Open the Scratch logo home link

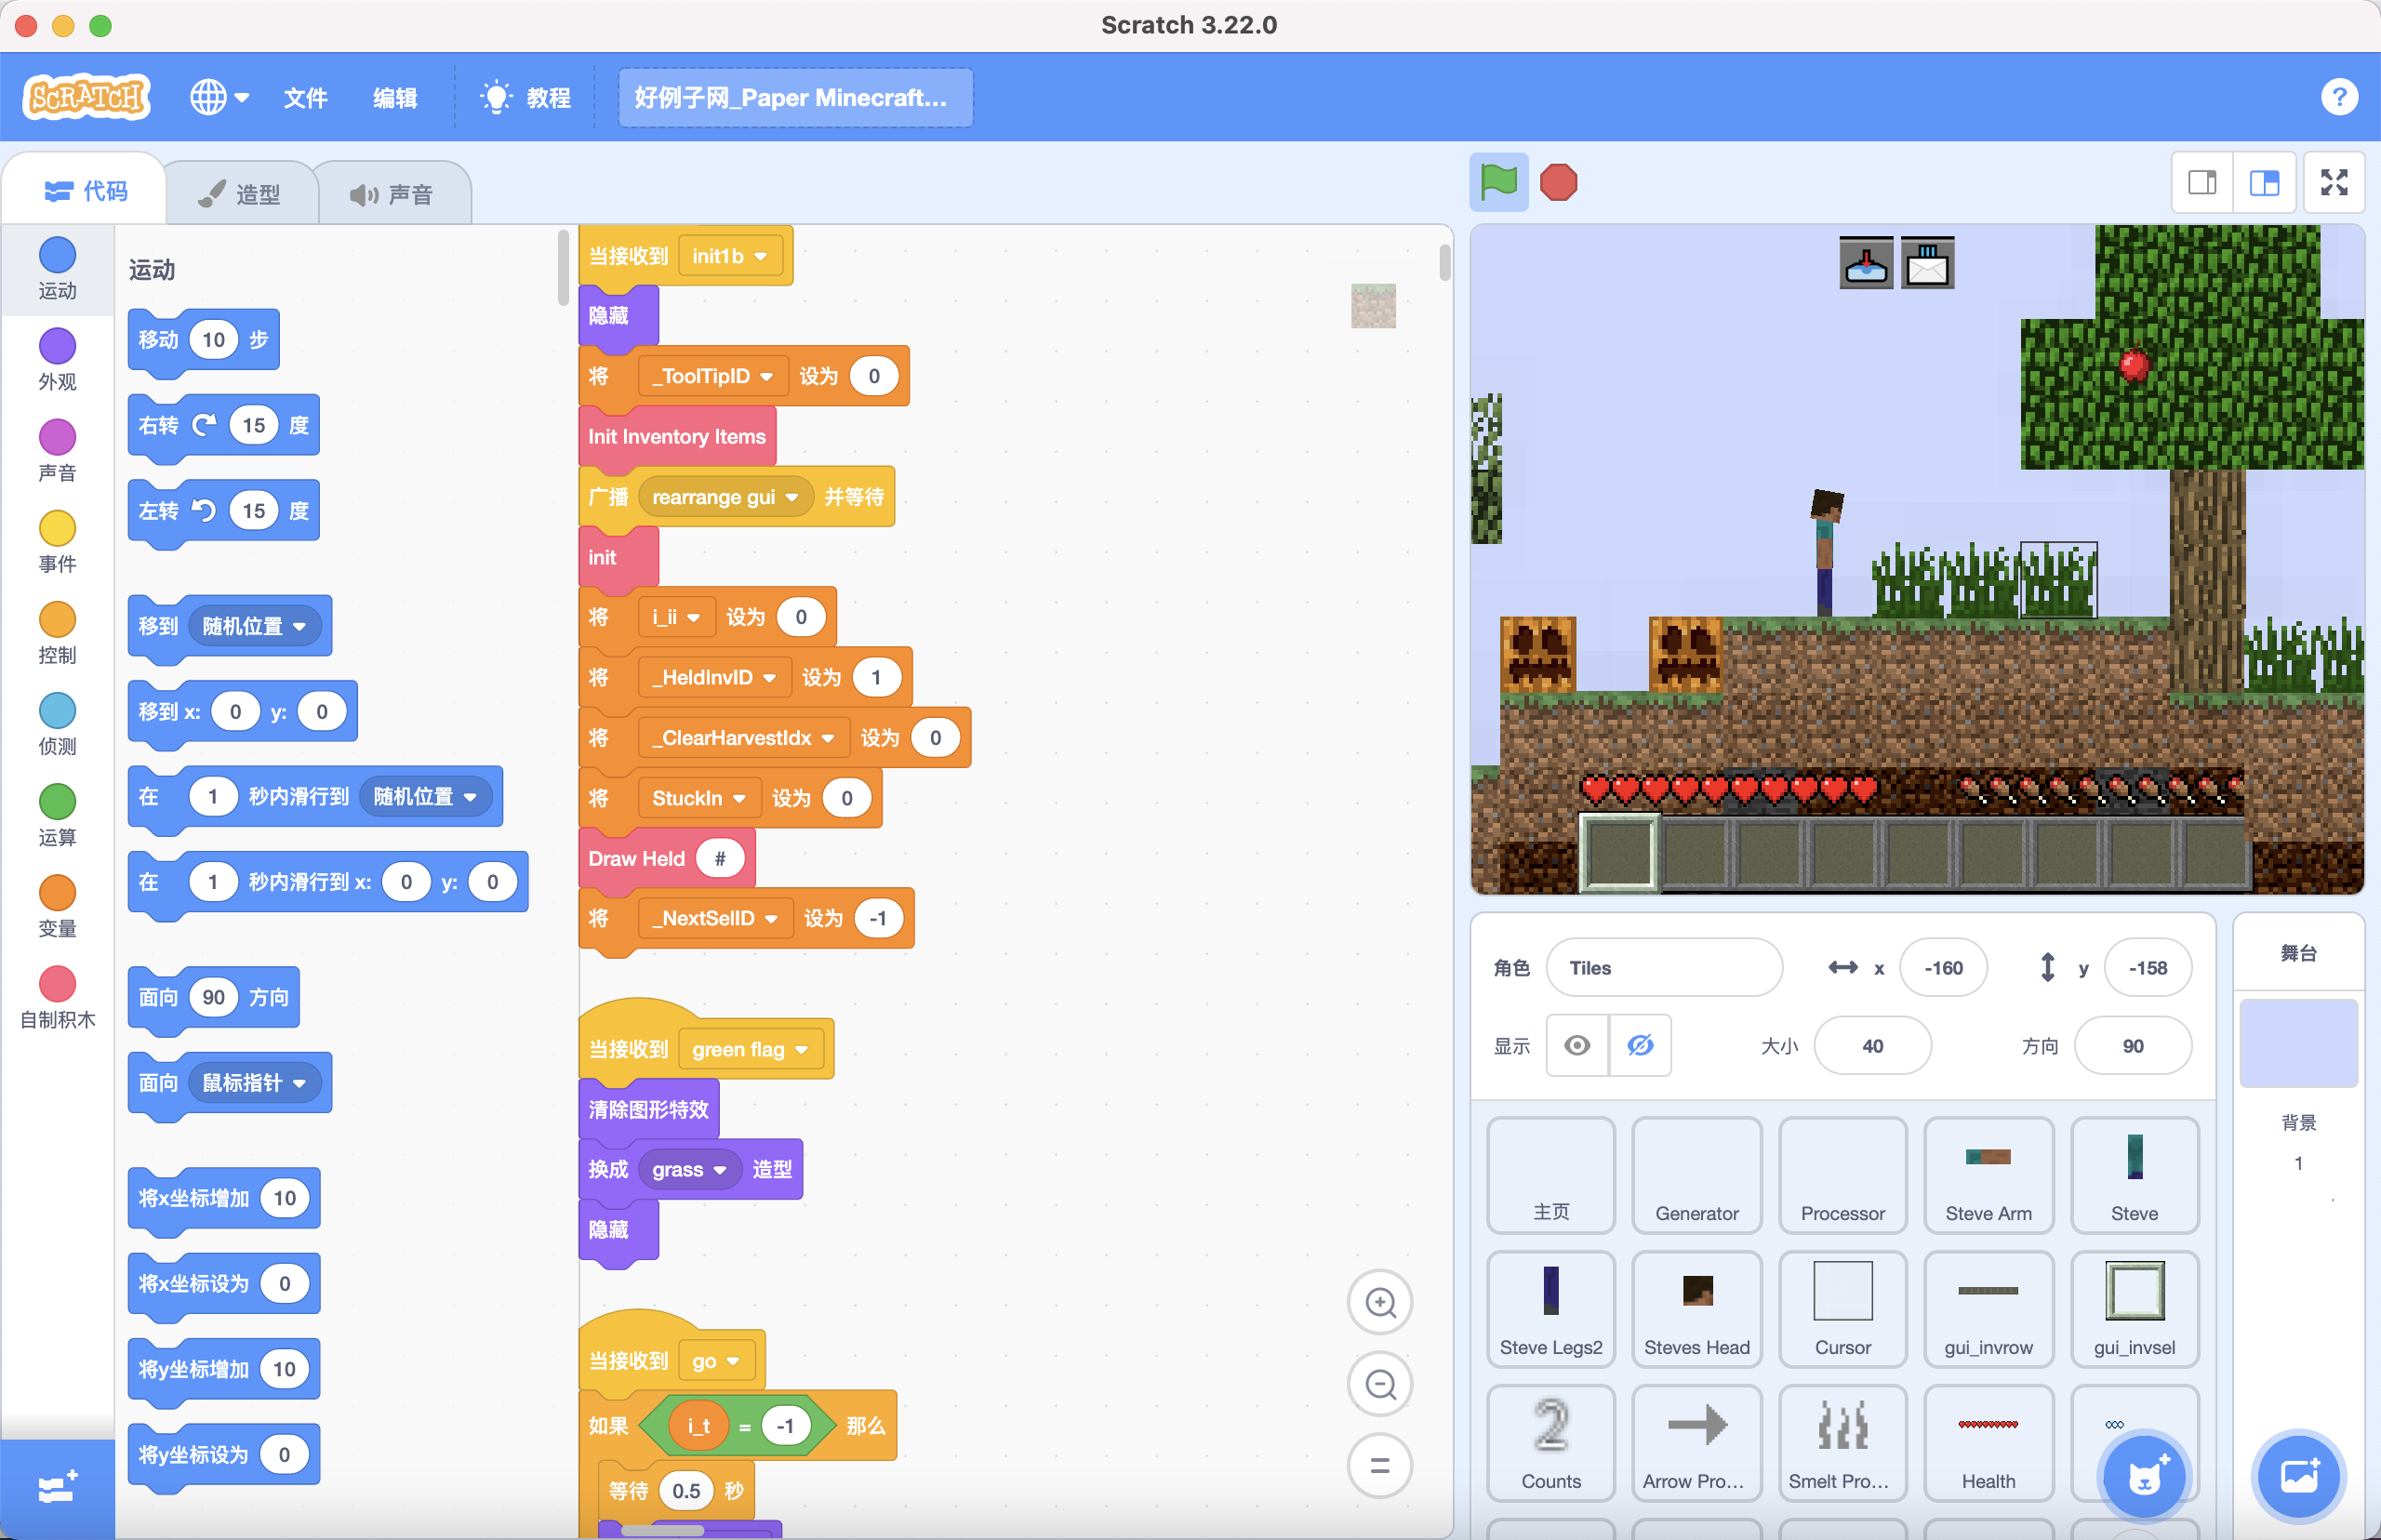click(x=87, y=97)
